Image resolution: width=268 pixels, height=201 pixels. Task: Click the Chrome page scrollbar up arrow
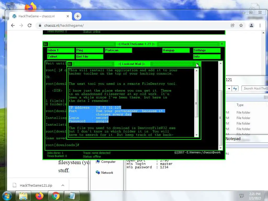(263, 33)
